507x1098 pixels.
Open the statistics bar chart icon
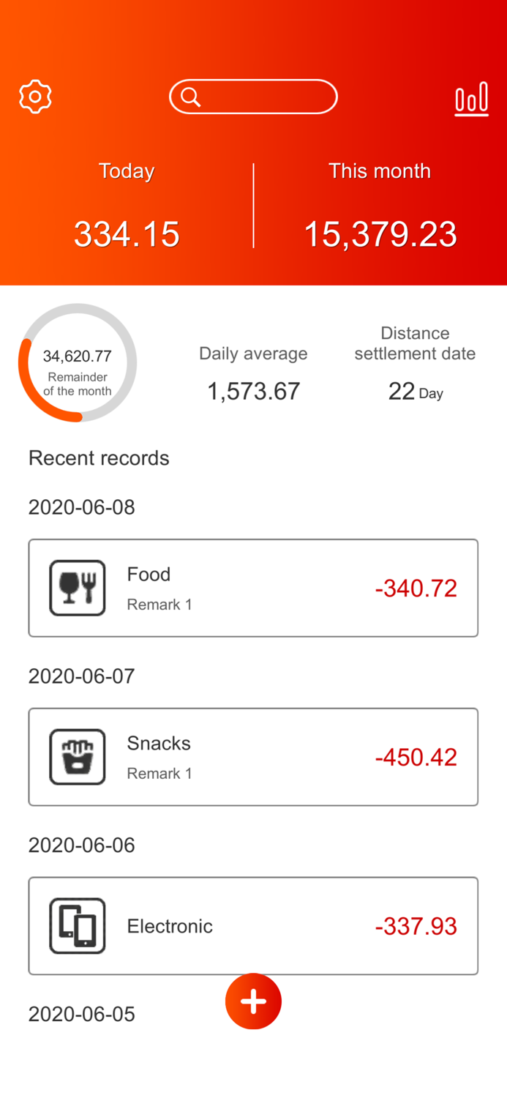click(x=471, y=98)
